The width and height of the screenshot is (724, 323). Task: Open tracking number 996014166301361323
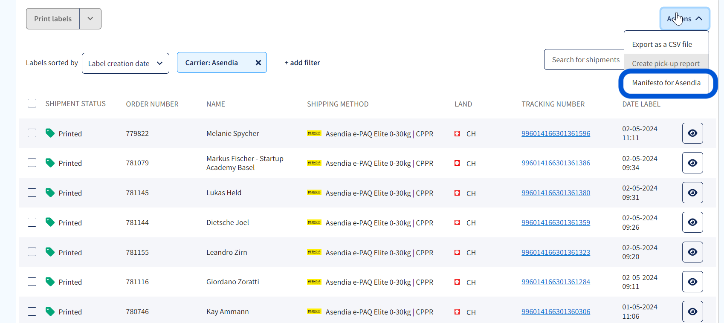pyautogui.click(x=556, y=252)
